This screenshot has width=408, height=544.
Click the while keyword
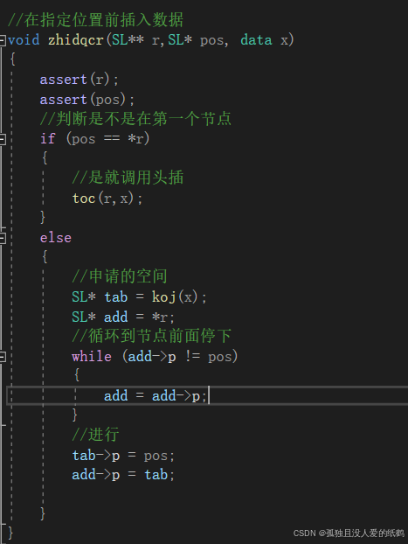(92, 357)
